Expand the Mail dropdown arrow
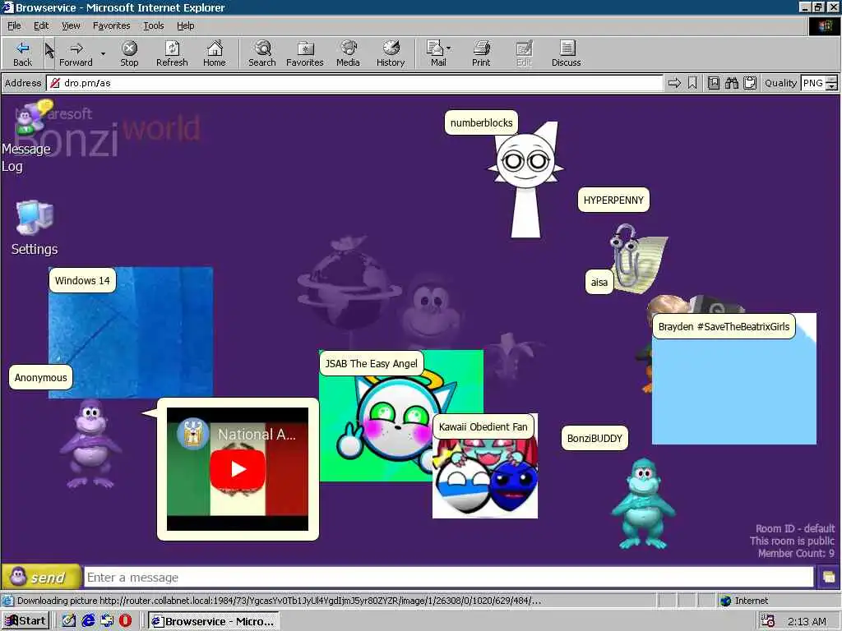The width and height of the screenshot is (842, 631). (x=449, y=48)
